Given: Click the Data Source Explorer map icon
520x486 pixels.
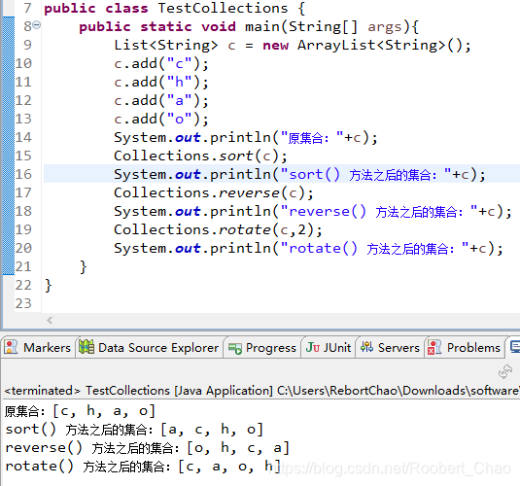Looking at the screenshot, I should click(x=87, y=347).
